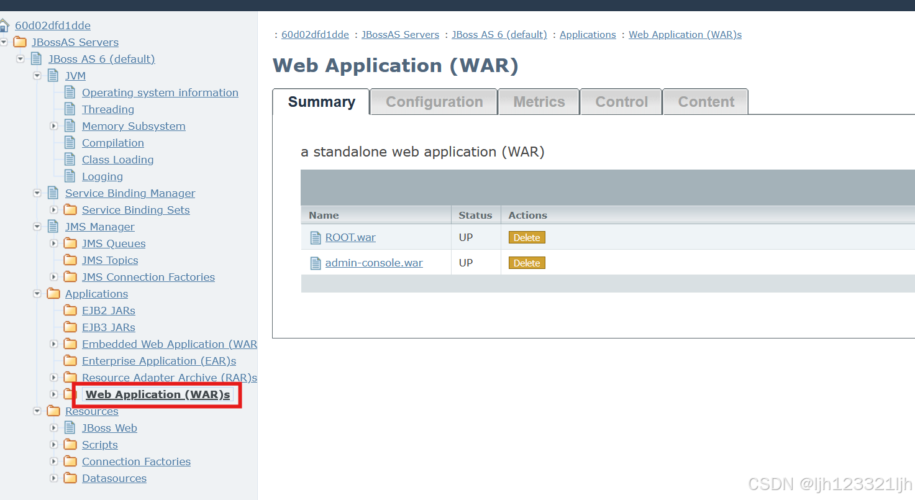Collapse the JBoss AS 6 (default) node
This screenshot has height=500, width=915.
pyautogui.click(x=20, y=59)
